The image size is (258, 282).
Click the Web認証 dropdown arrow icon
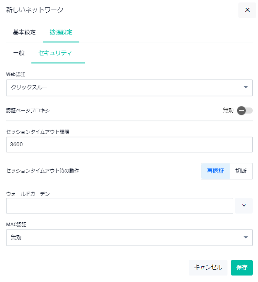coord(245,87)
